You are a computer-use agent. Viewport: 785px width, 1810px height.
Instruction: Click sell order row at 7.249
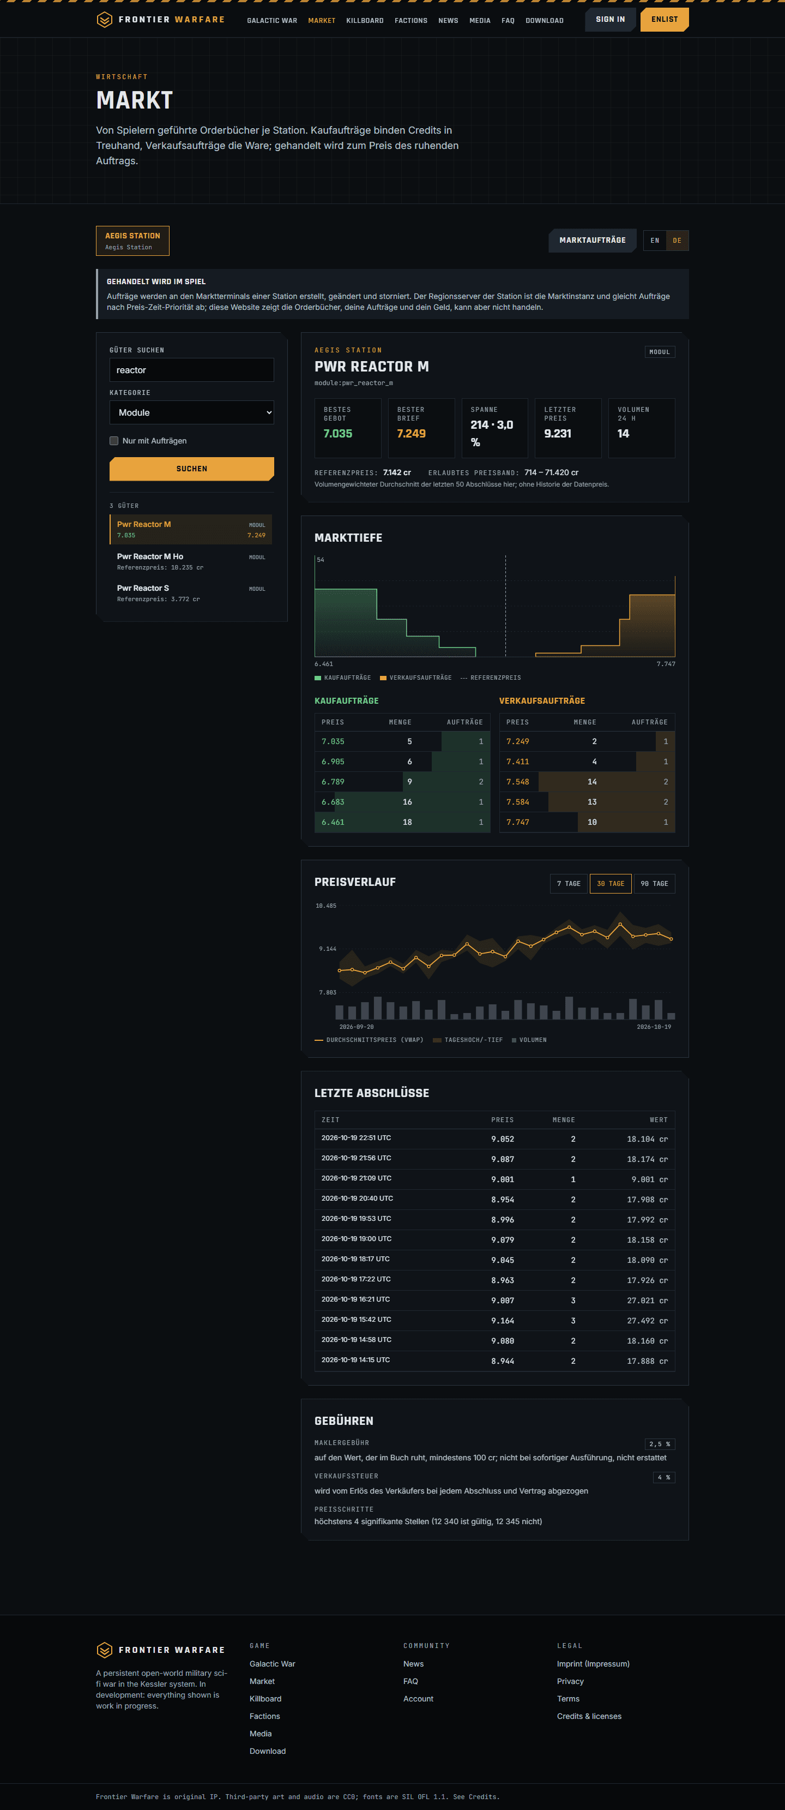click(x=587, y=741)
